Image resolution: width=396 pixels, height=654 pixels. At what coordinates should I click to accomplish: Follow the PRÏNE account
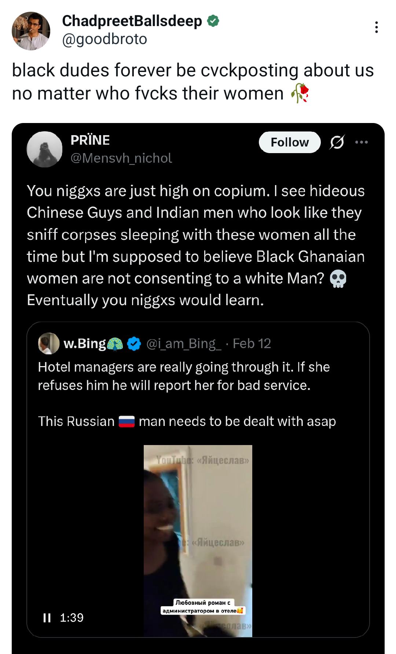tap(289, 142)
